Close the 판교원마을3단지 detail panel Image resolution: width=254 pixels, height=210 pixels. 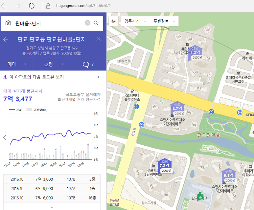click(x=99, y=39)
